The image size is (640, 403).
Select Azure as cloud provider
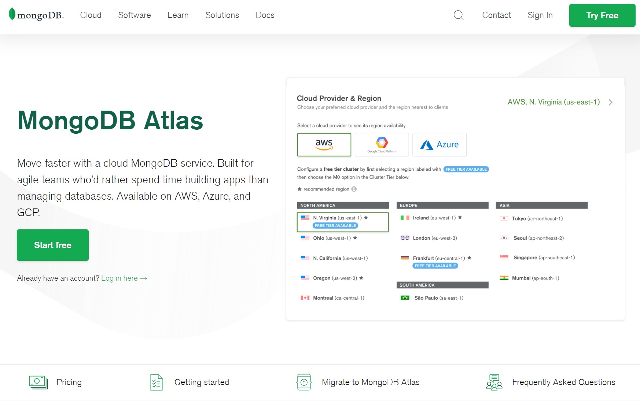point(439,145)
